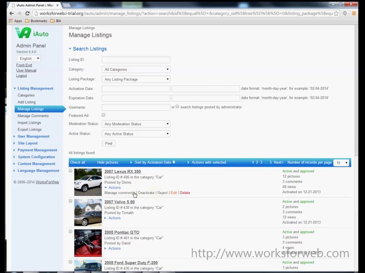The image size is (365, 273).
Task: Open Chrome menu hamburger icon
Action: click(354, 14)
